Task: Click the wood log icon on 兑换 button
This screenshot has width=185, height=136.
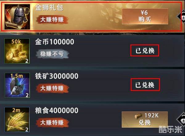Action: pos(138,116)
